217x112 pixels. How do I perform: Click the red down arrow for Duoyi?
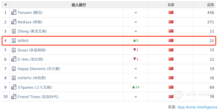tap(134, 50)
